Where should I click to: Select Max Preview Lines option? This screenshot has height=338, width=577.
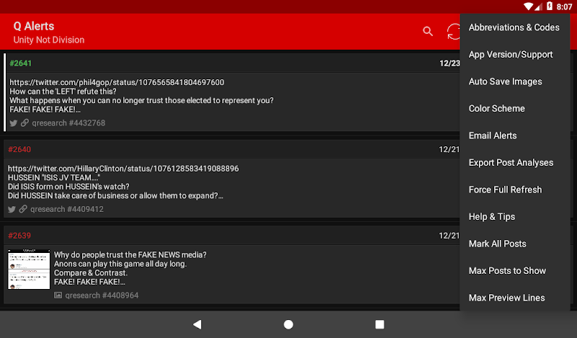(514, 298)
